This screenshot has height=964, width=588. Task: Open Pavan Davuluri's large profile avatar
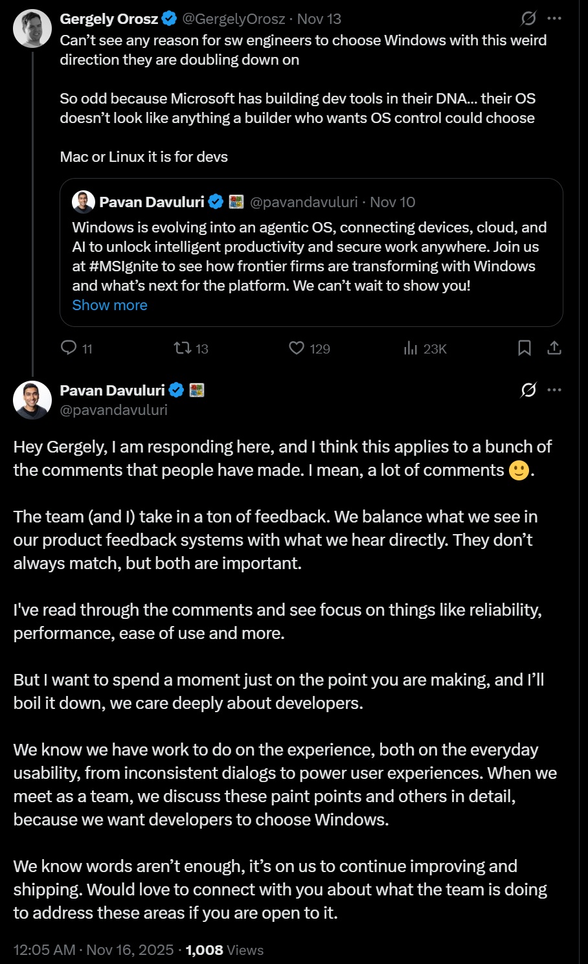pyautogui.click(x=32, y=400)
